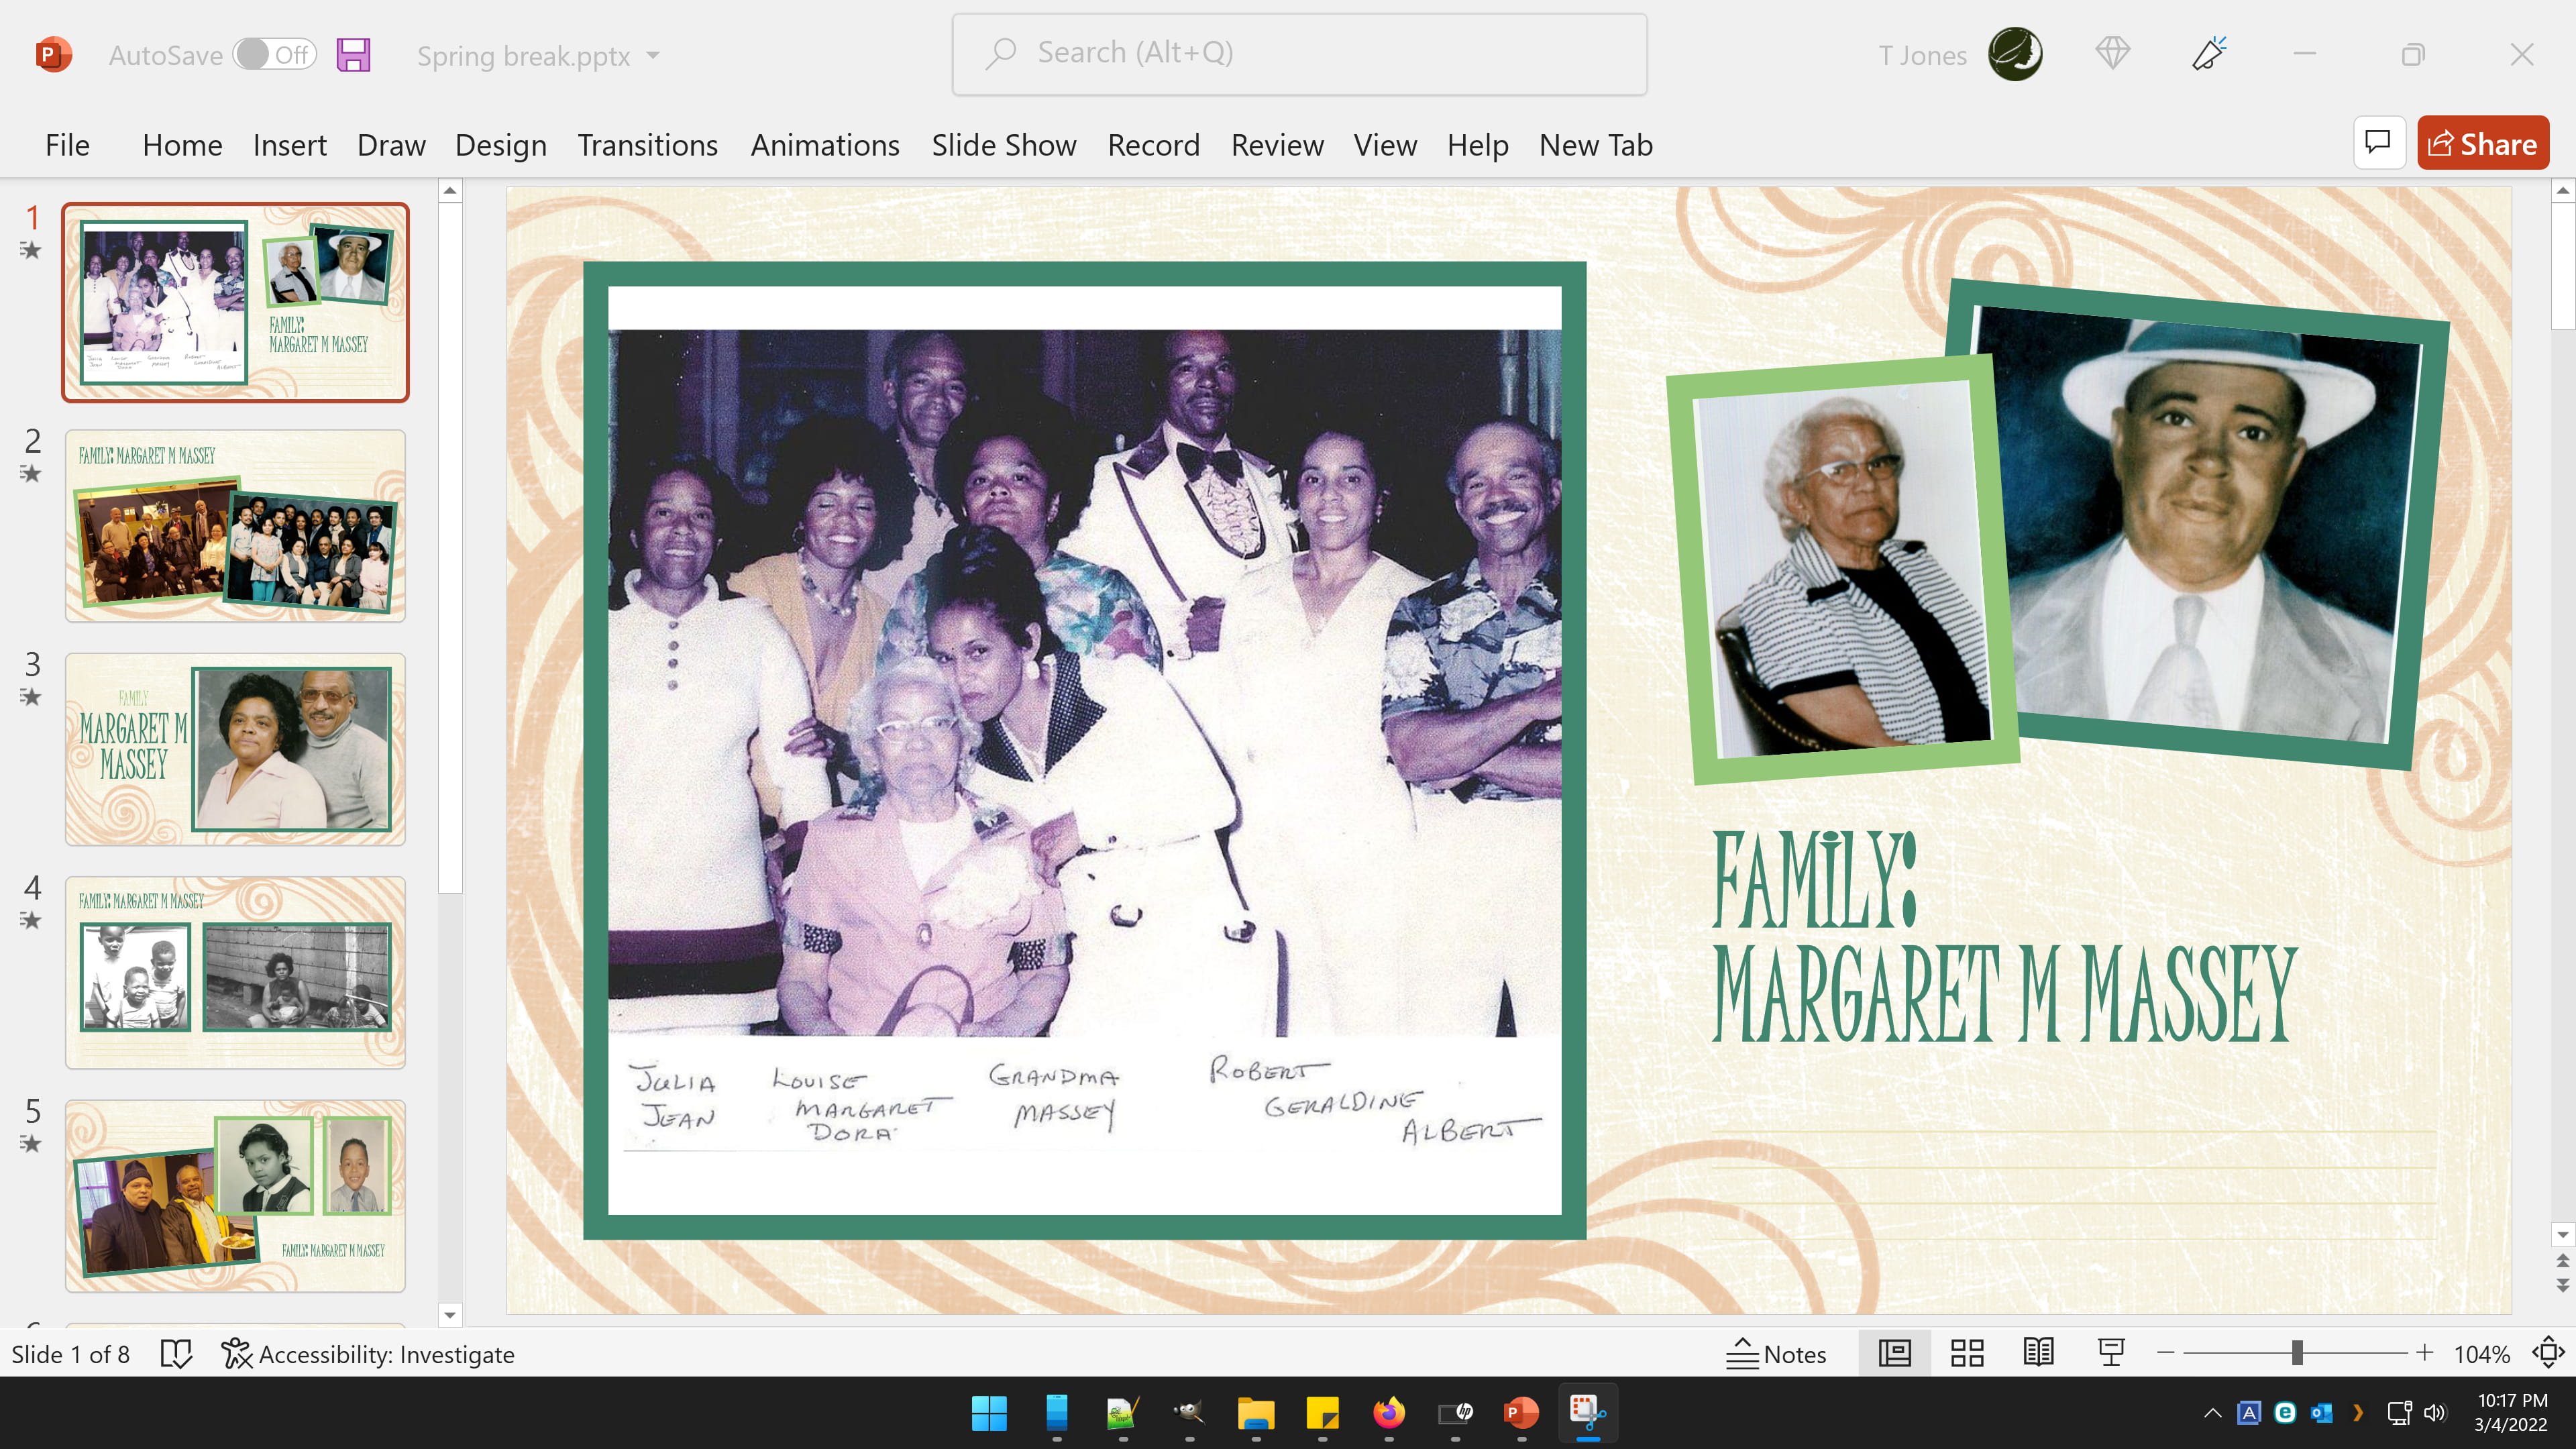Click Accessibility: Investigate in status bar
Screen dimensions: 2576x1449
pos(368,1354)
